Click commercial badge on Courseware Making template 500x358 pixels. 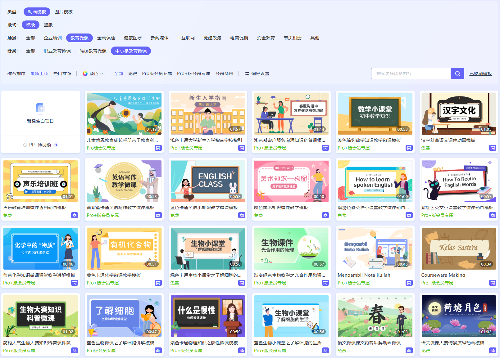tap(493, 283)
